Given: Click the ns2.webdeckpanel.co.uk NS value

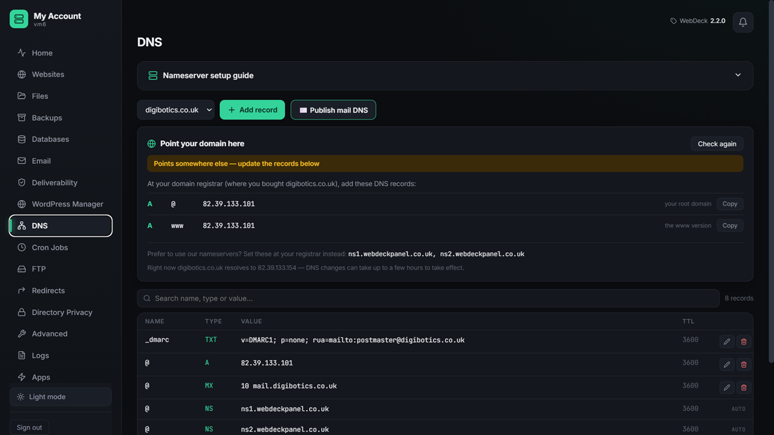Looking at the screenshot, I should (x=285, y=430).
